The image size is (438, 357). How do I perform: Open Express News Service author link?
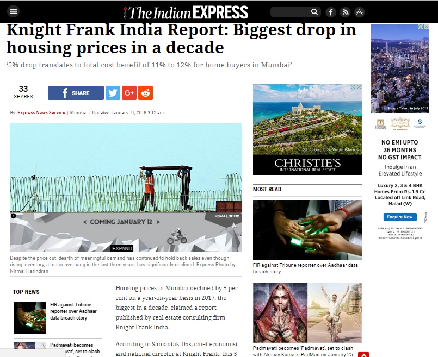coord(41,112)
